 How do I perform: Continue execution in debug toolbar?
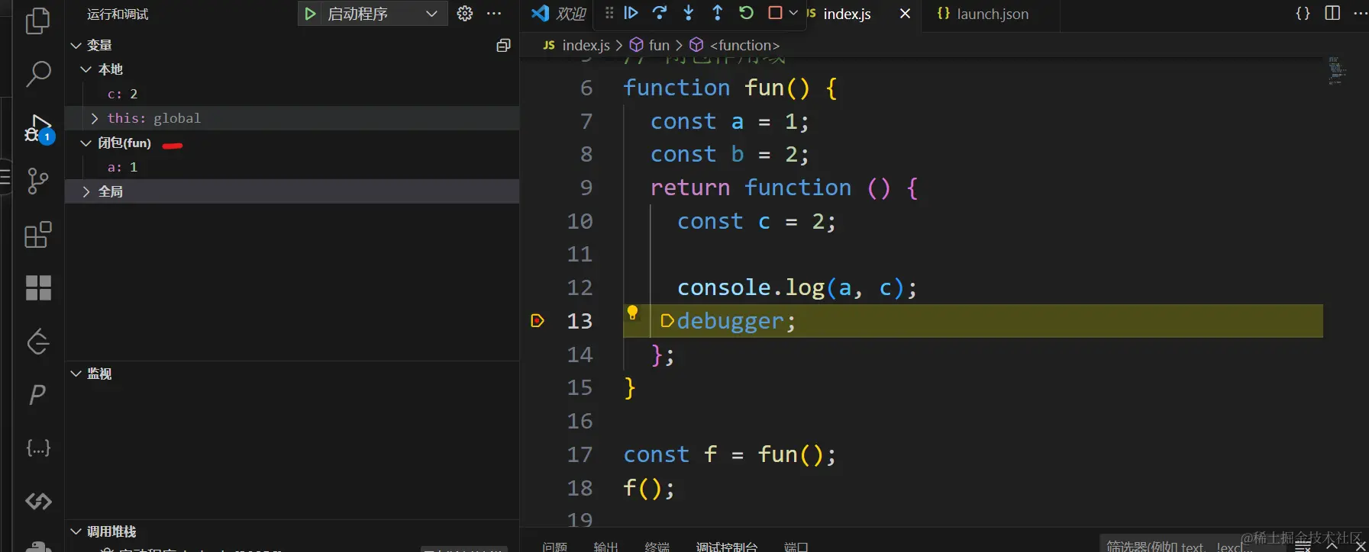(x=631, y=13)
